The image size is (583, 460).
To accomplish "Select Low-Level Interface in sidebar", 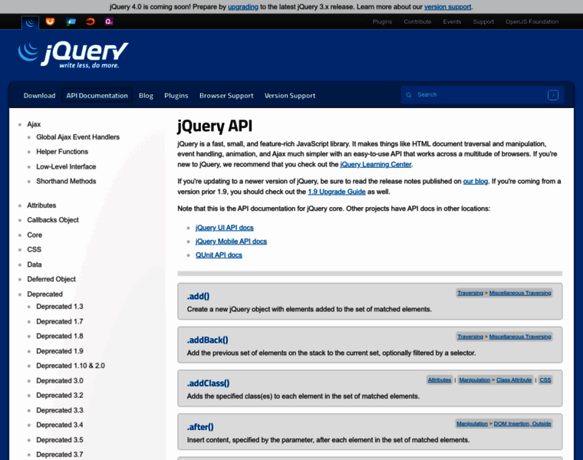I will pos(66,166).
